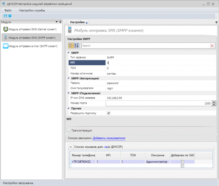Open the Файл menu

coord(8,10)
